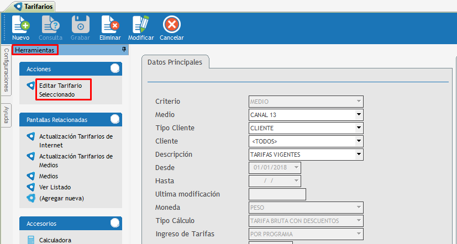This screenshot has width=457, height=244.
Task: Click the Ultima modificación input field
Action: click(x=277, y=194)
